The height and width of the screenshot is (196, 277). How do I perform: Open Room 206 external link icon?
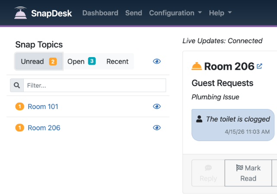tap(260, 66)
